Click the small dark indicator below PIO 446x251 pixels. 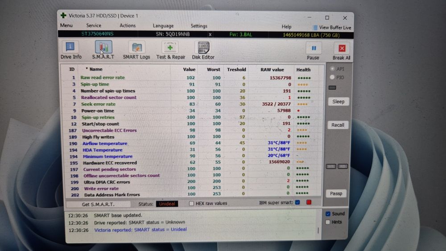pos(332,87)
